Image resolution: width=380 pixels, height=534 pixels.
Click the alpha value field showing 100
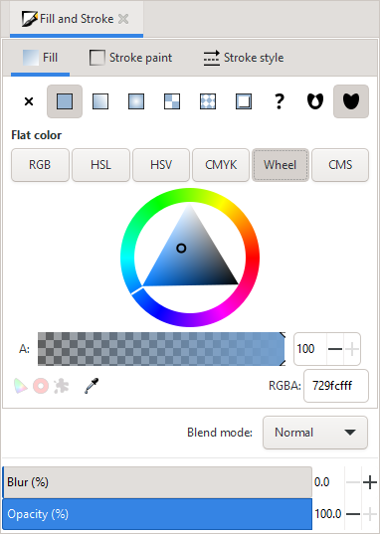[310, 349]
